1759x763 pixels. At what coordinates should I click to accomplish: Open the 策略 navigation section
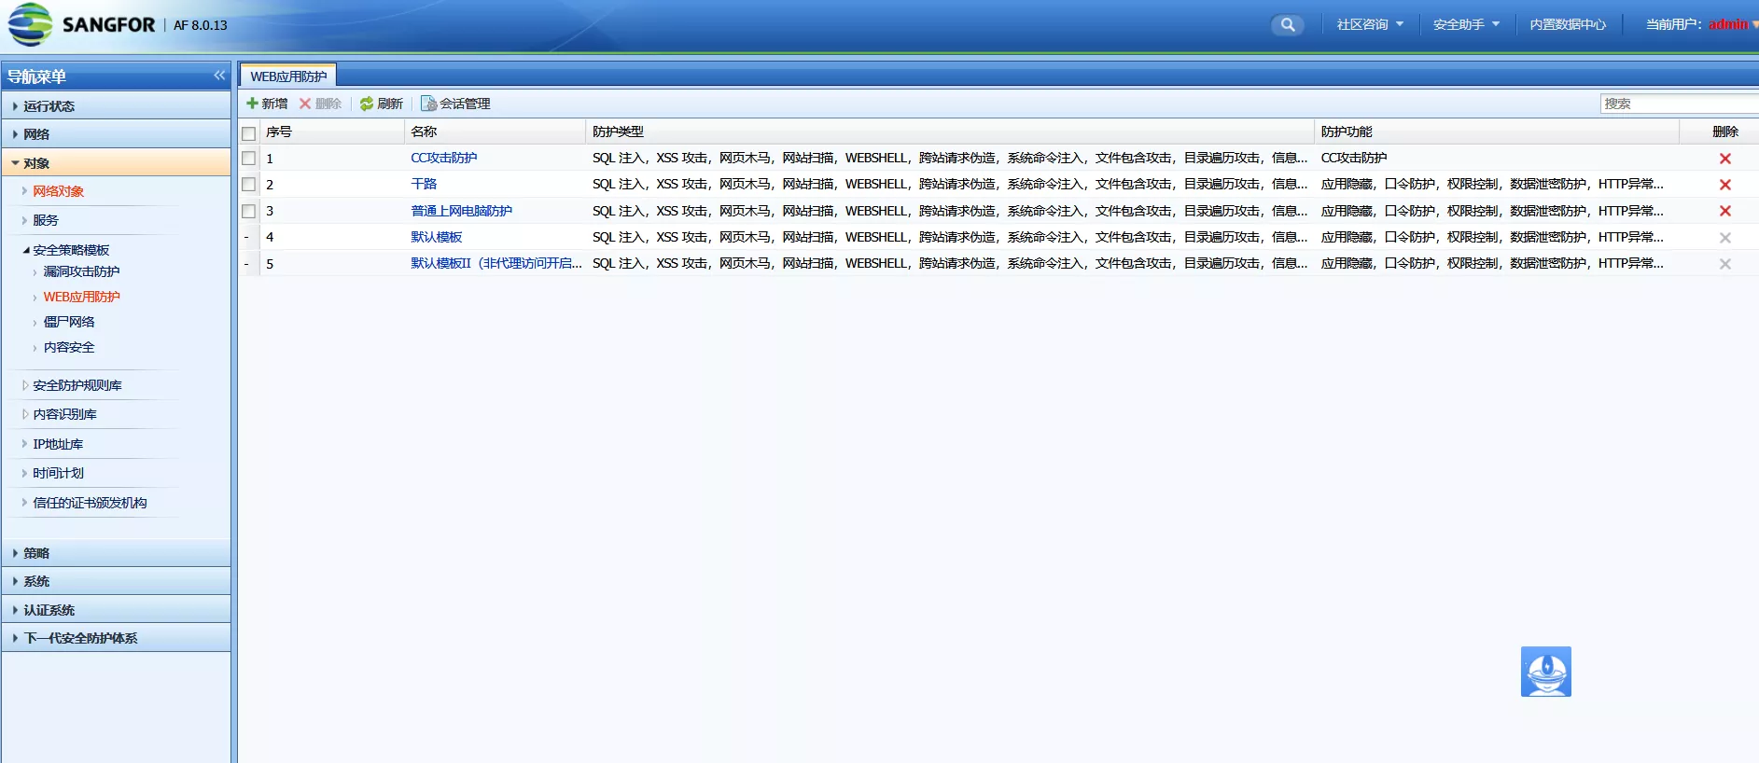[36, 553]
